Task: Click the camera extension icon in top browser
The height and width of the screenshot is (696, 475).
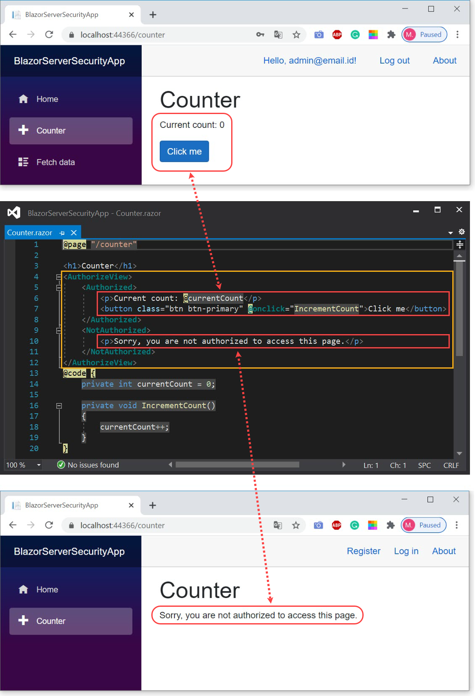Action: point(319,35)
